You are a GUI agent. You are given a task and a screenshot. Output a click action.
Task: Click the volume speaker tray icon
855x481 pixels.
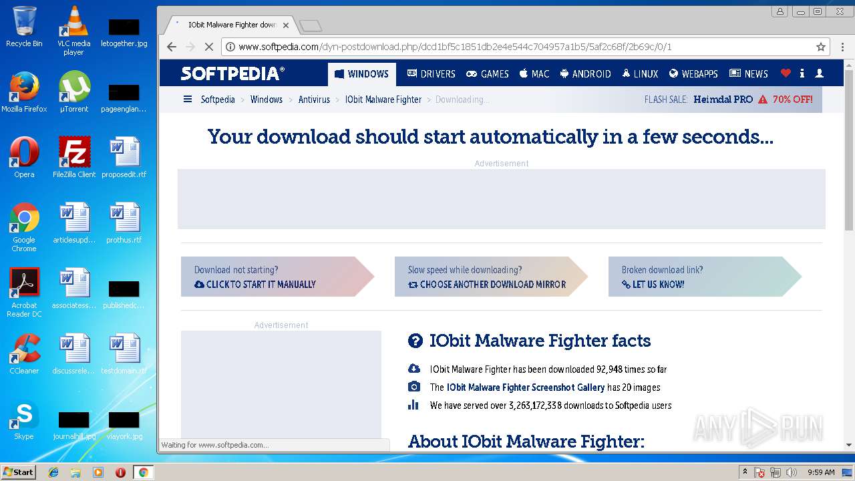(792, 472)
